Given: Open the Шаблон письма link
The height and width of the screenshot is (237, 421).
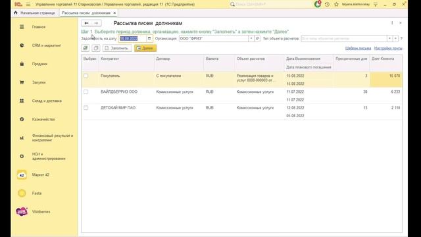Looking at the screenshot, I should pos(358,48).
